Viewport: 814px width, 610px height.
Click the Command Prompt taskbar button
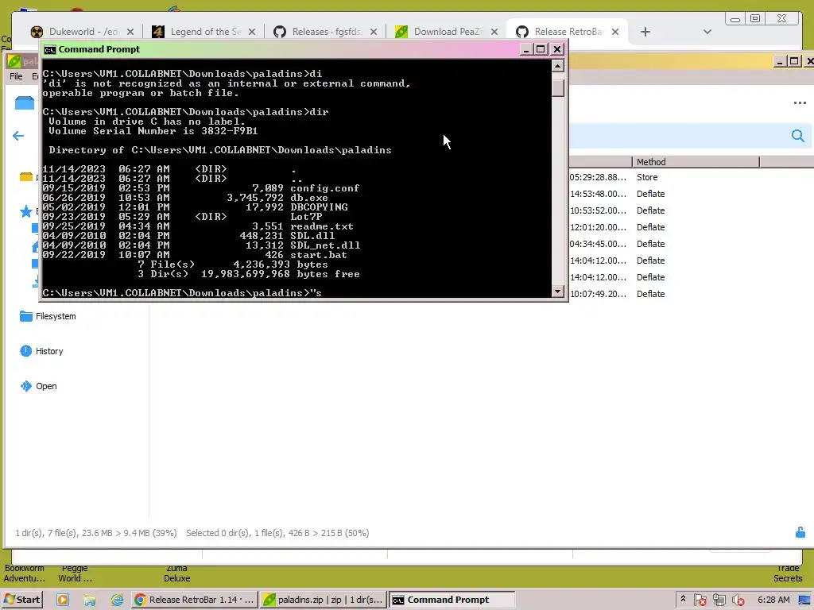[452, 600]
